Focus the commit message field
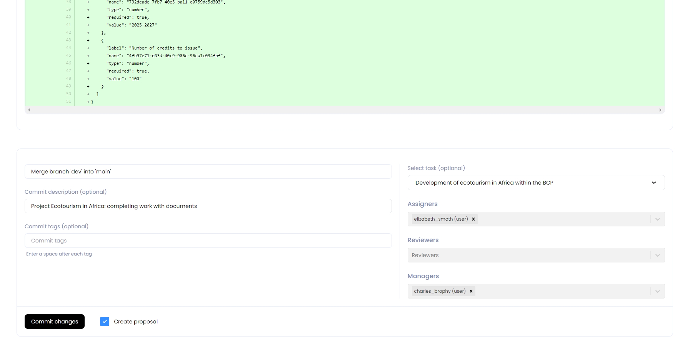Viewport: 680px width, 343px height. [x=208, y=171]
